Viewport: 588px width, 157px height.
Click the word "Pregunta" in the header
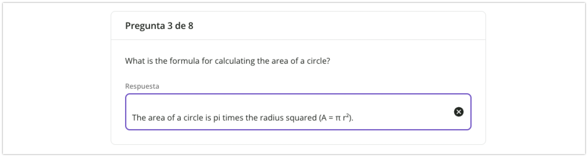[145, 26]
